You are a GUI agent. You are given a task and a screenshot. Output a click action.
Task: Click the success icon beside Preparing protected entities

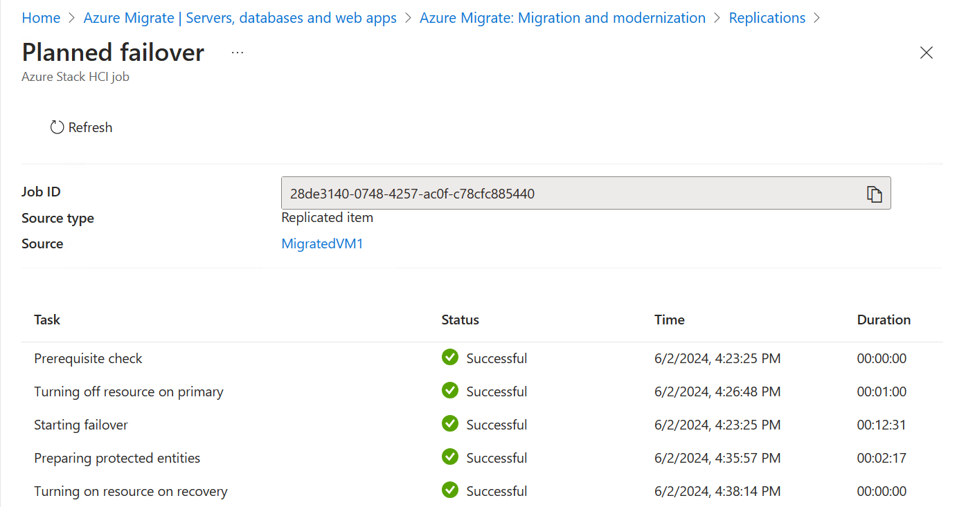point(449,457)
